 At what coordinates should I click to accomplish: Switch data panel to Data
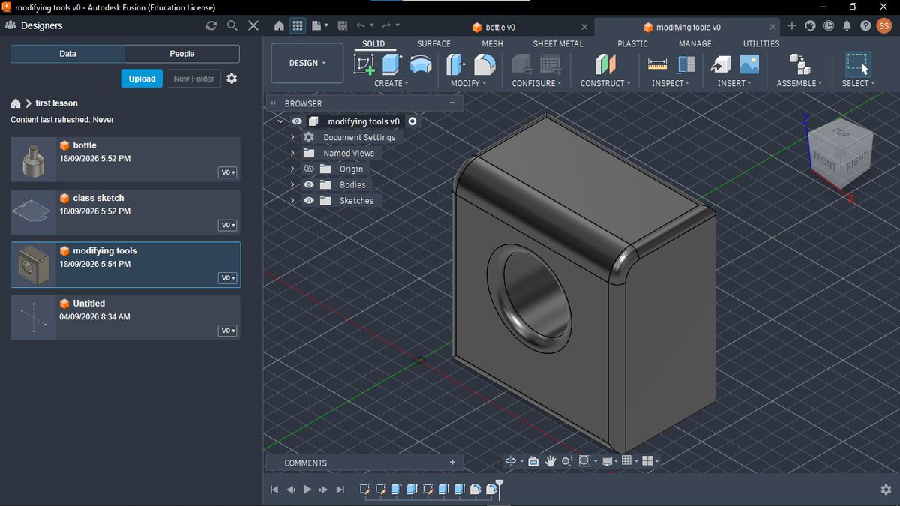[x=67, y=54]
